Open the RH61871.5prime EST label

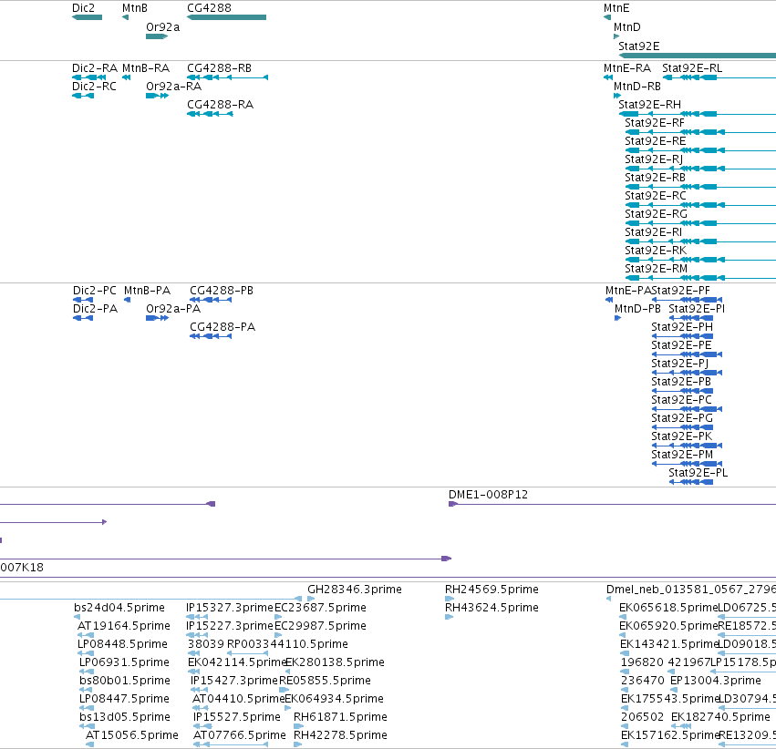point(340,718)
